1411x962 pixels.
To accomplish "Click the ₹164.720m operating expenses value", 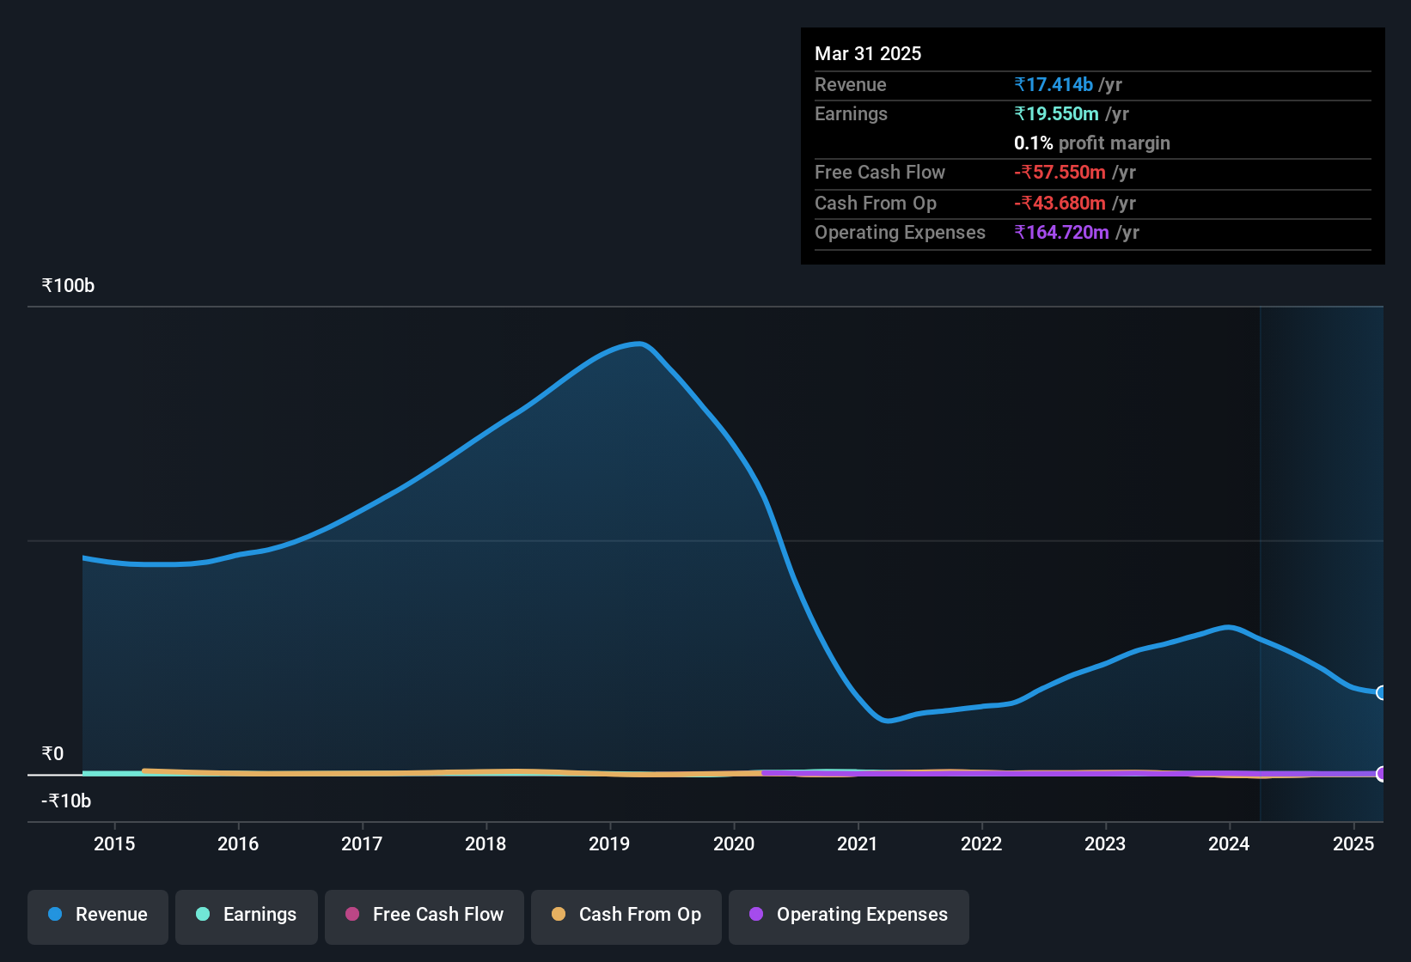I will click(1061, 232).
